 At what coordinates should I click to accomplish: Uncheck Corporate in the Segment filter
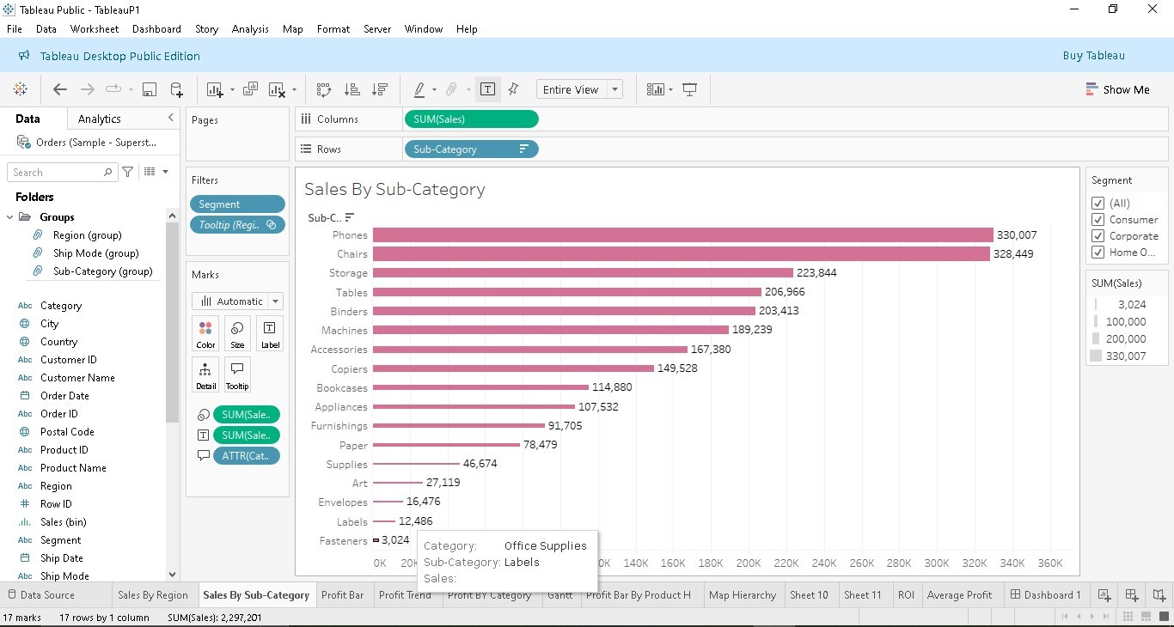1098,235
